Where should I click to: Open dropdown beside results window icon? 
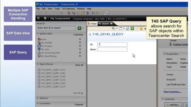click(x=124, y=29)
